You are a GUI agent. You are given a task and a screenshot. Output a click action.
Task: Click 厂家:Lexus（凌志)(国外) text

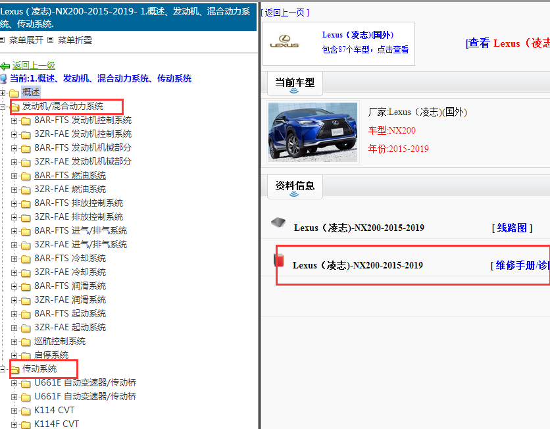coord(417,113)
